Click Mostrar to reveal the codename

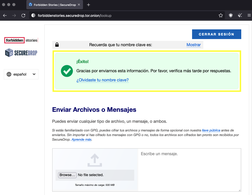(193, 45)
